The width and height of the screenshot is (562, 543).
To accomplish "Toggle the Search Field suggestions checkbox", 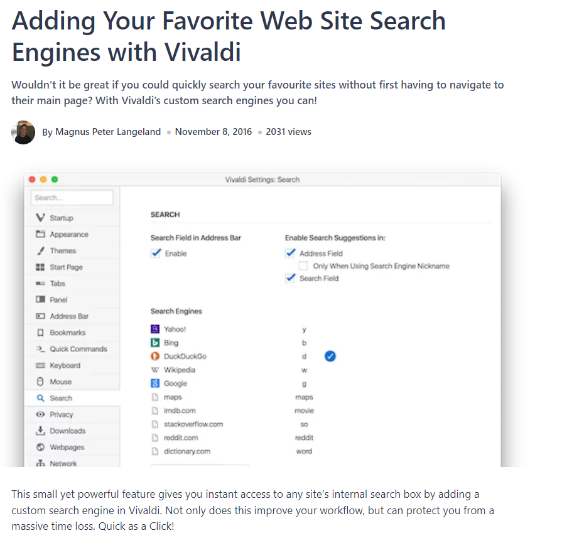I will tap(290, 278).
